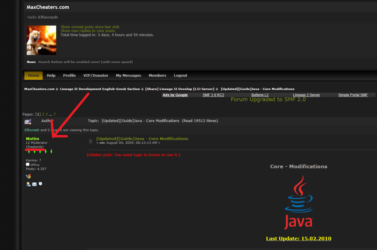
Task: Click the MaxCheaters.com breadcrumb link
Action: 39,89
